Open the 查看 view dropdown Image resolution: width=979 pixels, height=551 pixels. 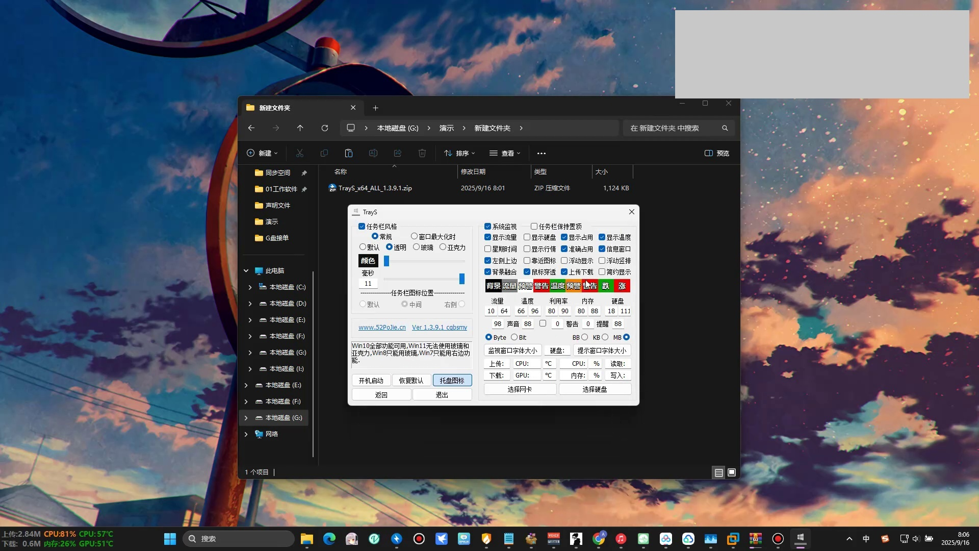505,153
